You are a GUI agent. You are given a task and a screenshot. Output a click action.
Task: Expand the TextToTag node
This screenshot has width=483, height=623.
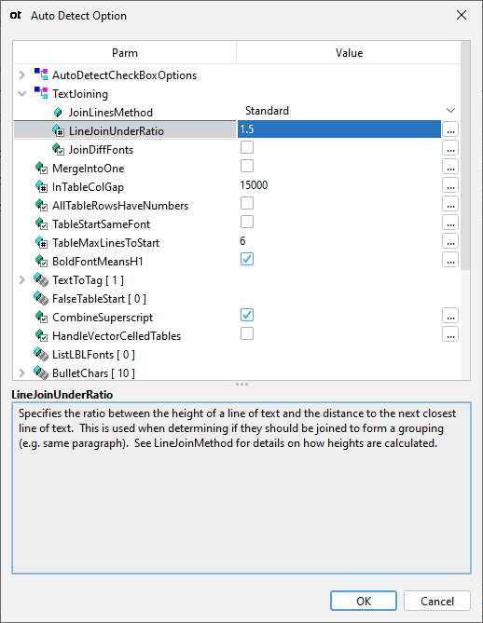click(x=22, y=280)
